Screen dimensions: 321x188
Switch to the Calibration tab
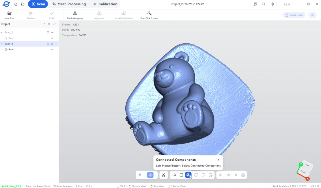point(105,4)
